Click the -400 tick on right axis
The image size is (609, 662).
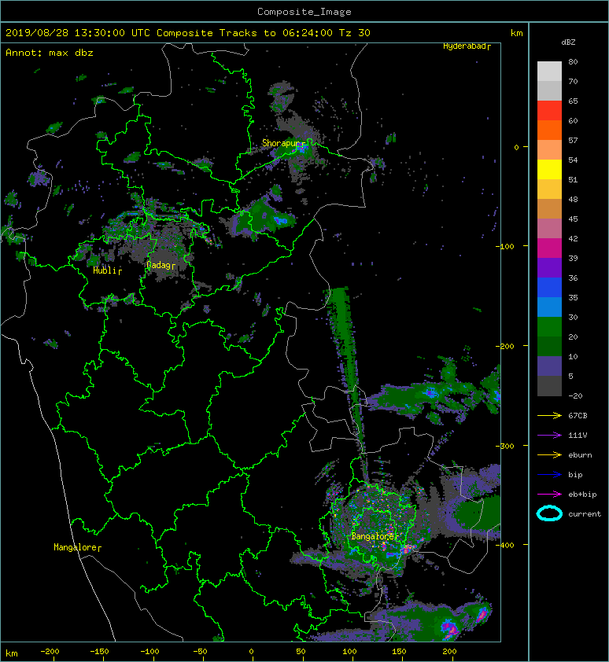505,545
